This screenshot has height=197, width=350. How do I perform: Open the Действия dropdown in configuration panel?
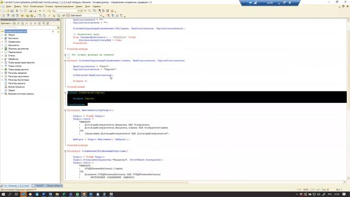[6, 23]
